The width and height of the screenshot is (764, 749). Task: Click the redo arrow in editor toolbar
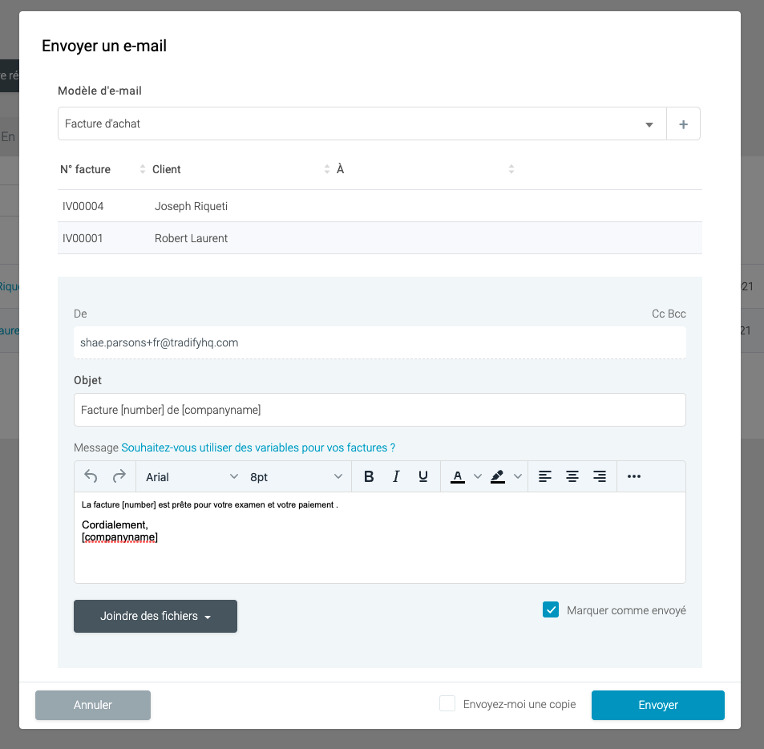[119, 476]
